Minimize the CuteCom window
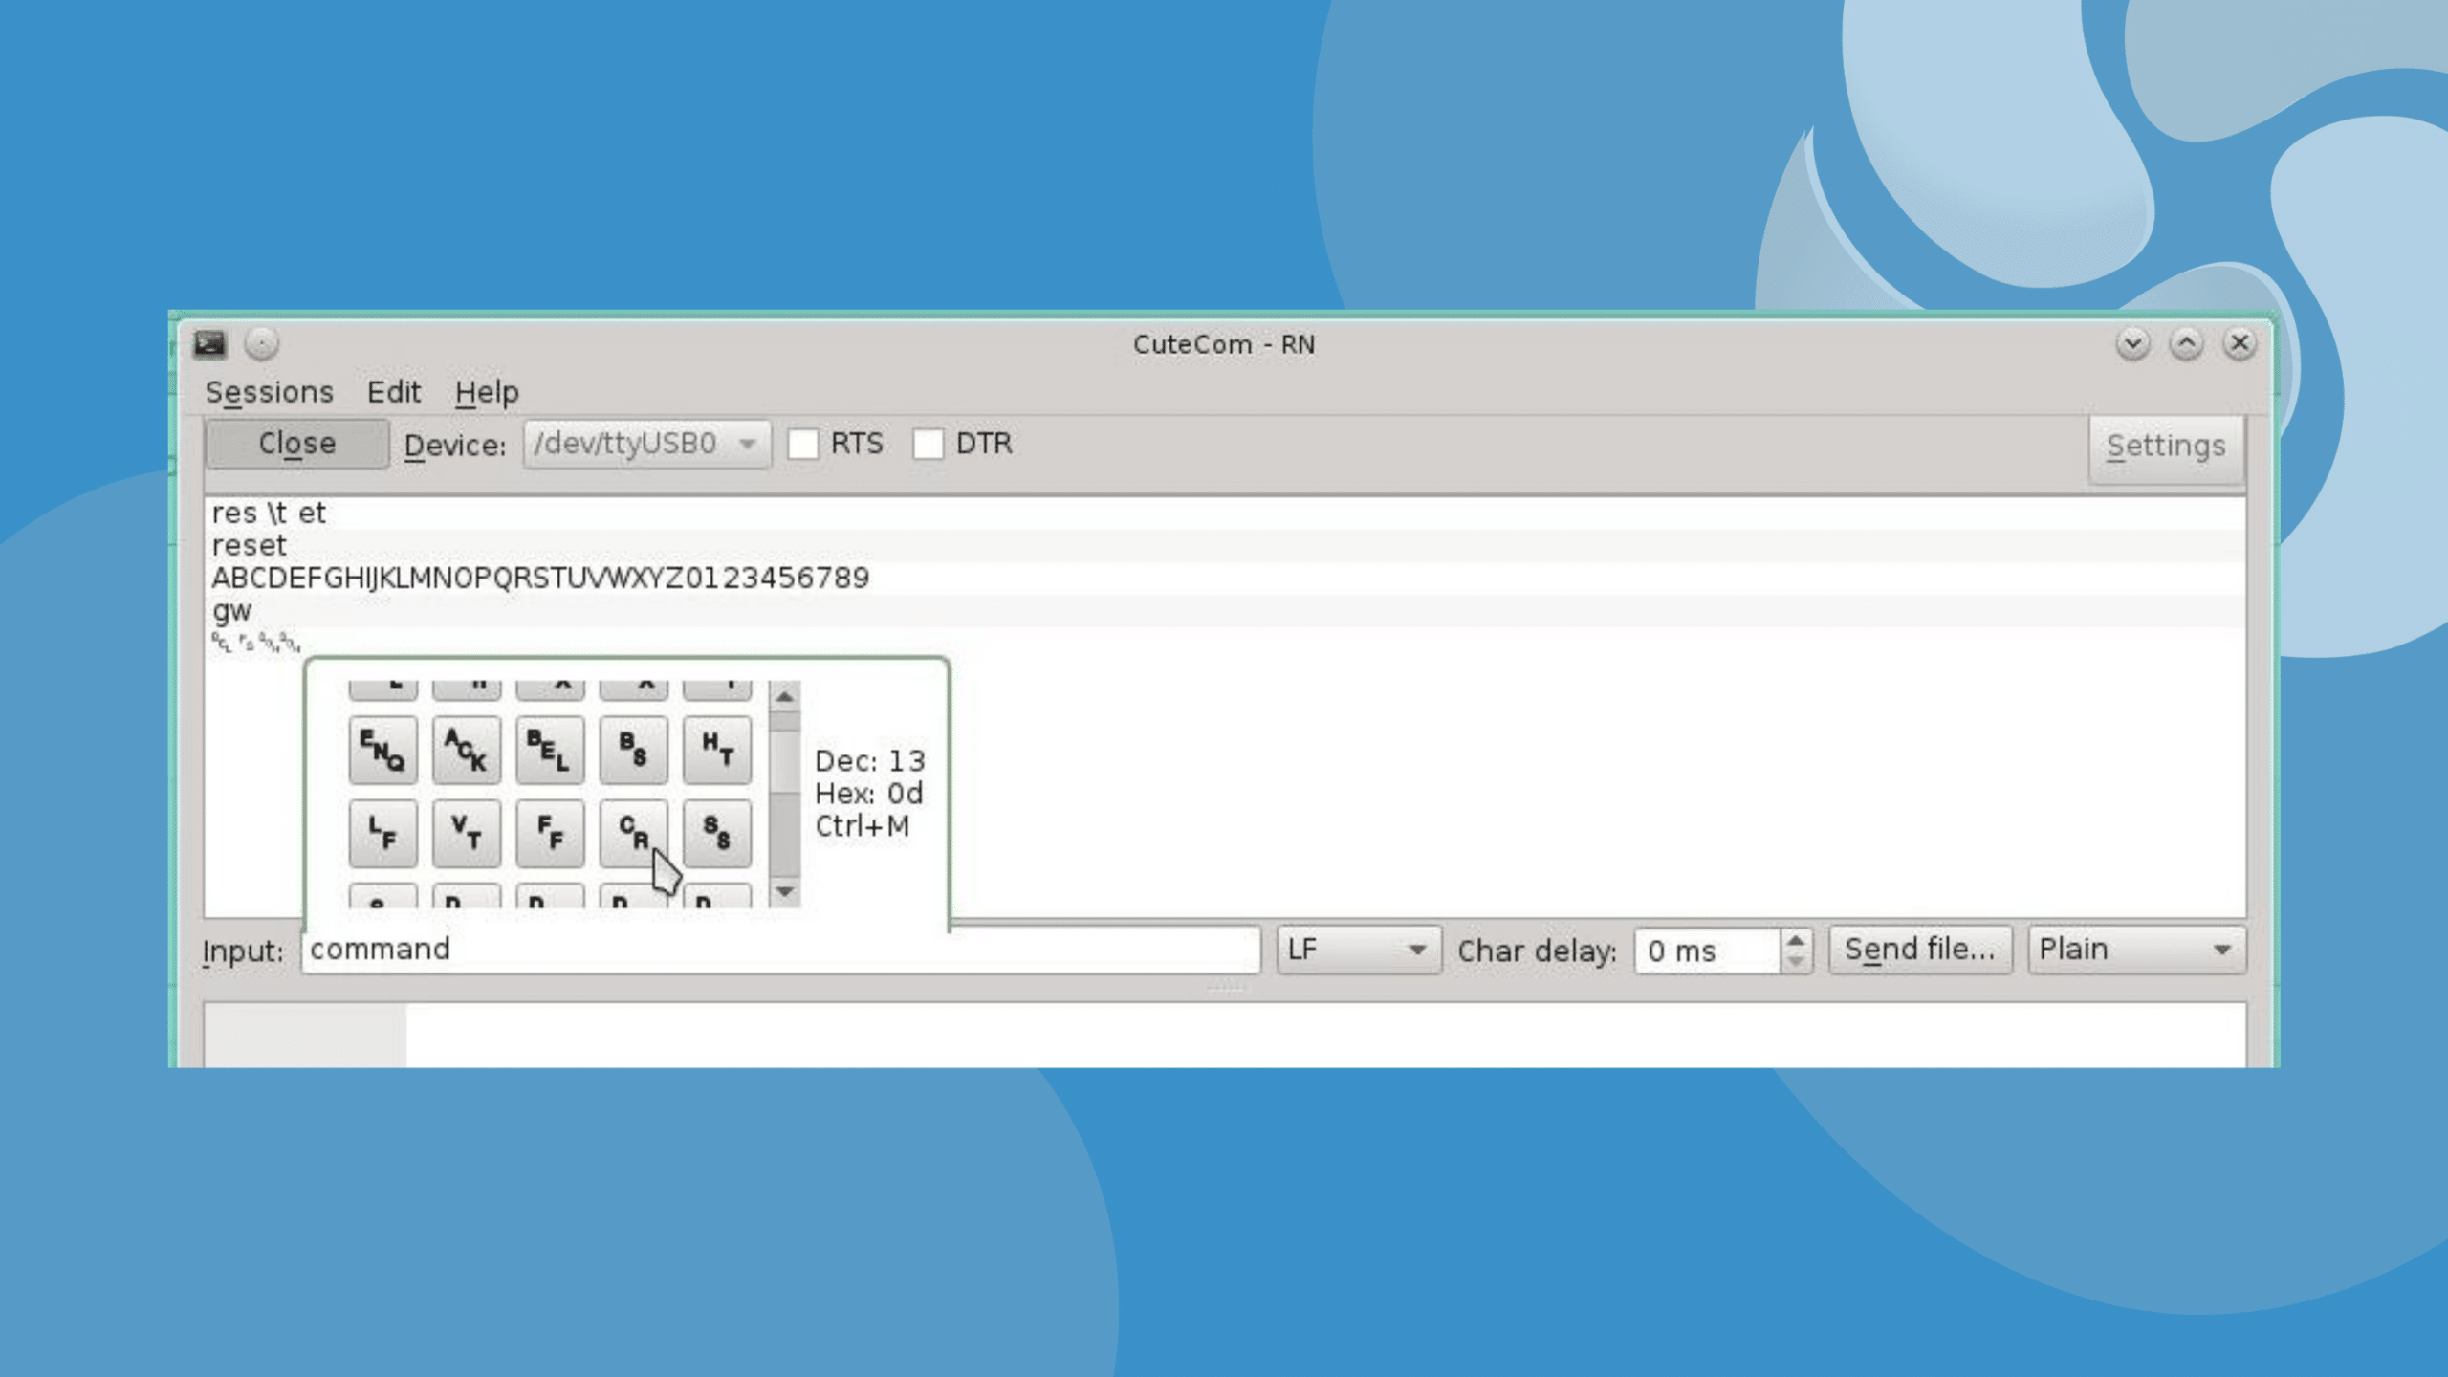The width and height of the screenshot is (2448, 1377). 2132,343
